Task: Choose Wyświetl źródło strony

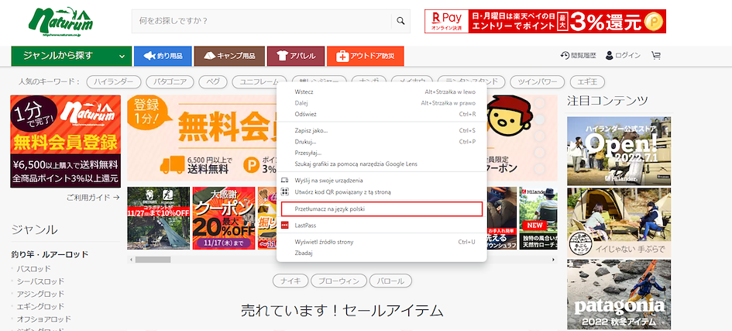Action: point(381,242)
